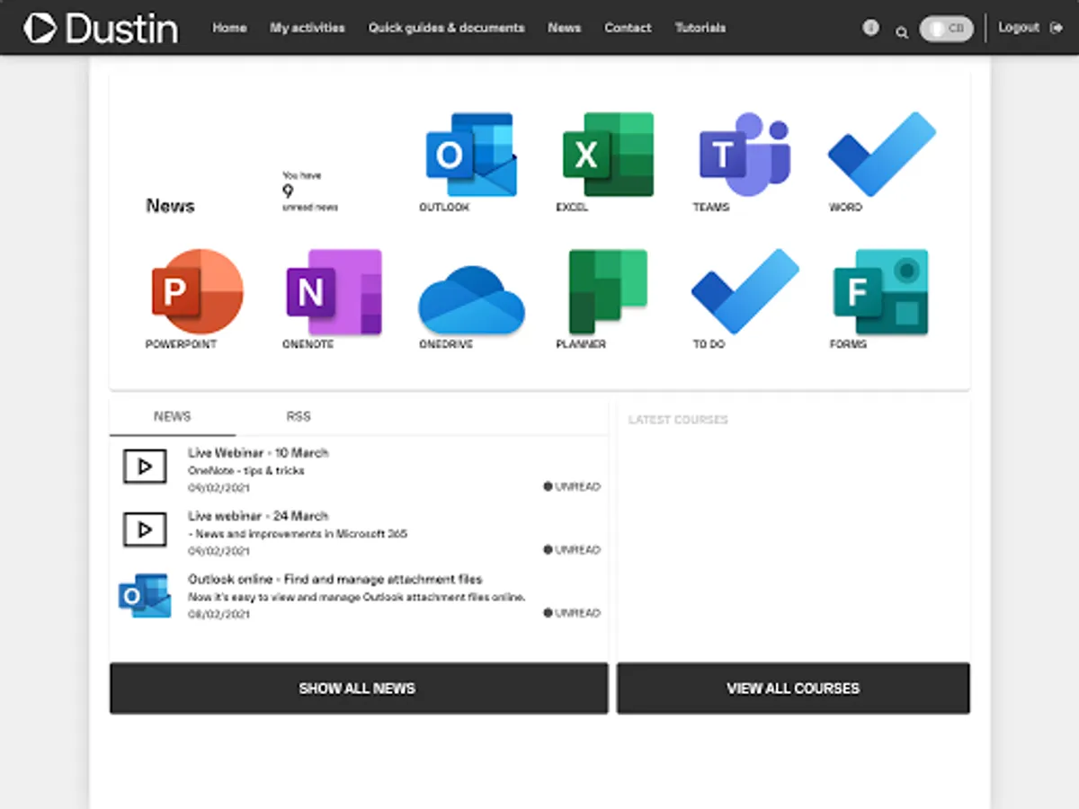
Task: Click VIEW ALL COURSES button
Action: (793, 689)
